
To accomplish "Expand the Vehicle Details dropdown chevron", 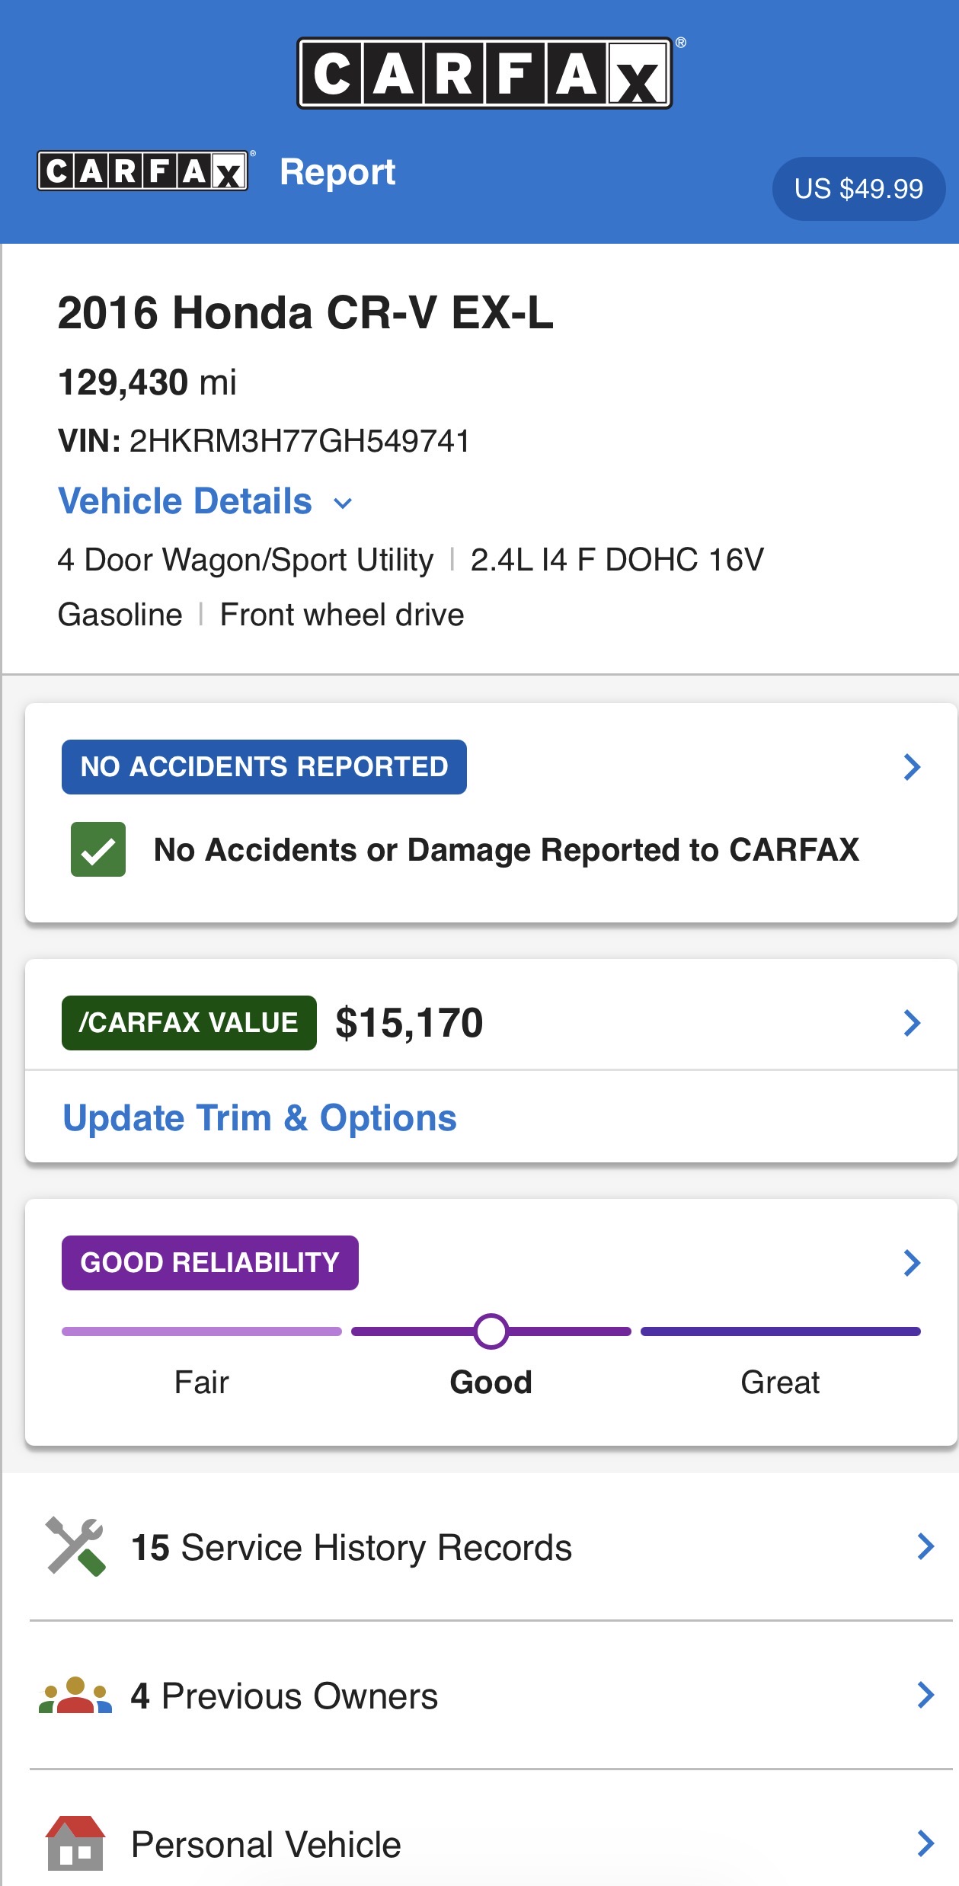I will click(344, 503).
